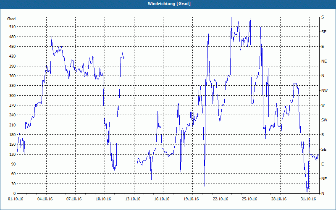This screenshot has height=210, width=336.
Task: Select the "Grad" unit label on the axis
Action: [x=11, y=19]
